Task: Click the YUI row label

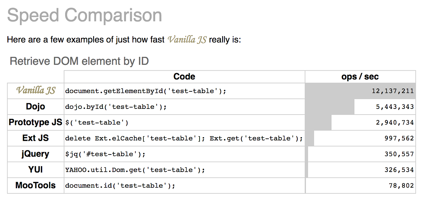Action: (x=36, y=170)
